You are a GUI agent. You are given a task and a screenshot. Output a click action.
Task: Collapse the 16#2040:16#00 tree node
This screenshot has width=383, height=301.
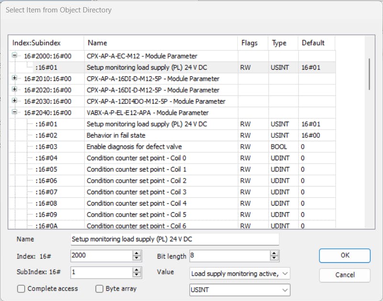point(14,112)
